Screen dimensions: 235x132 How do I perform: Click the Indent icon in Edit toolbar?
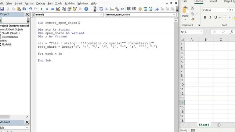[129, 9]
